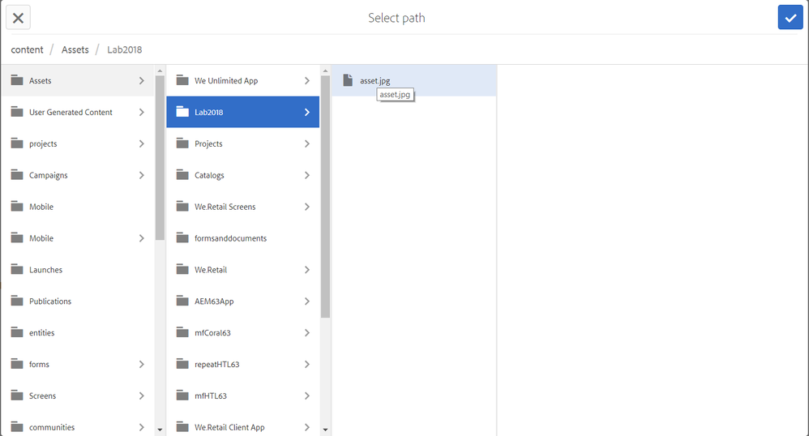Click the folder icon beside We.Retail Screens

pyautogui.click(x=182, y=207)
